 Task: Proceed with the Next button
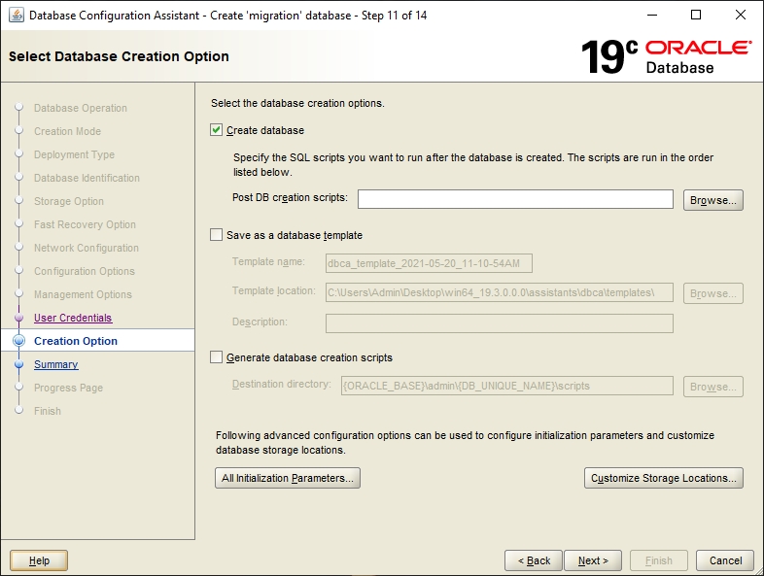(x=593, y=560)
